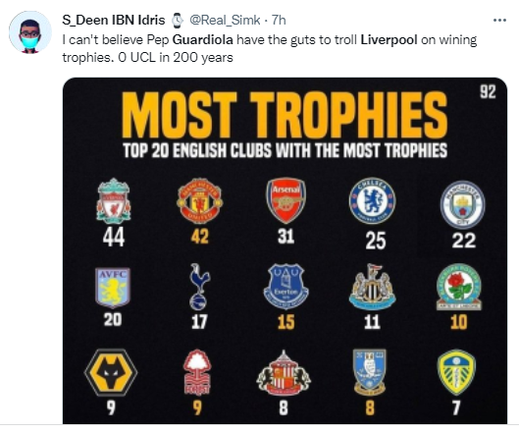Open the S_Deen IBN Idris profile avatar

coord(30,32)
